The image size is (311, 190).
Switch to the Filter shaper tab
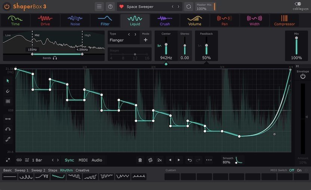point(105,21)
